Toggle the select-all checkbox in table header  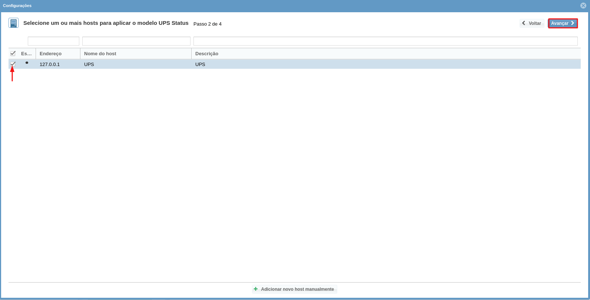(x=13, y=53)
